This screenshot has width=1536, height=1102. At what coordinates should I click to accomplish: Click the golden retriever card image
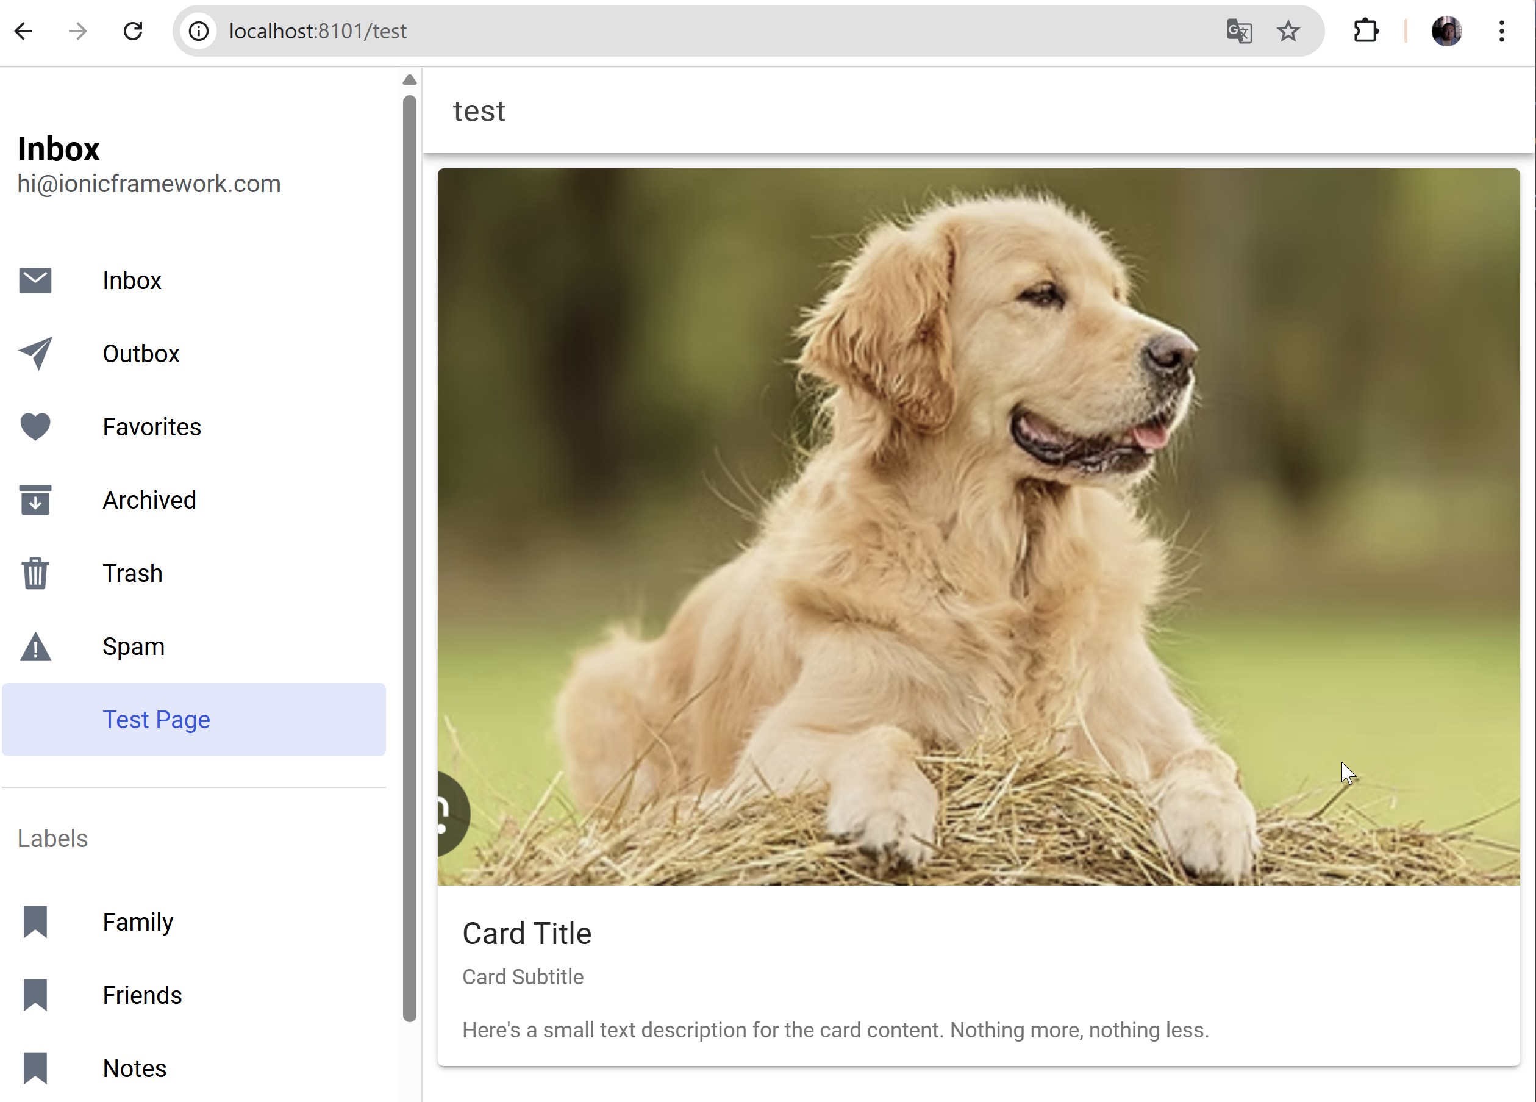pos(978,526)
